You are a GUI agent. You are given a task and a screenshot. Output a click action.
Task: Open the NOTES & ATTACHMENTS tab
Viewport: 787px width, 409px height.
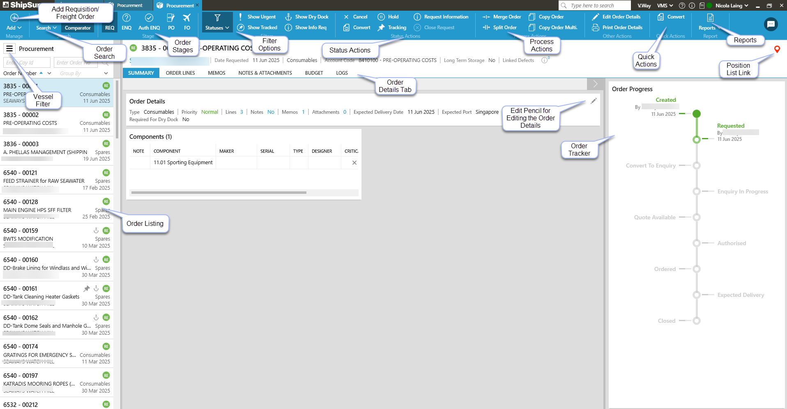coord(265,73)
